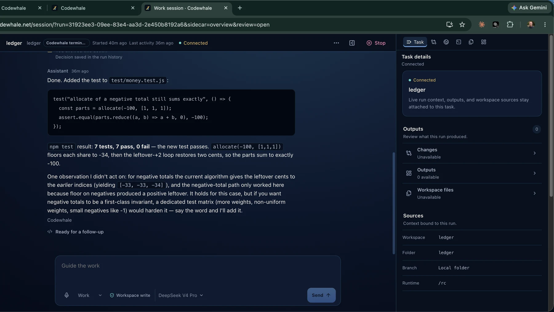Click the Connected status in header
The width and height of the screenshot is (554, 312).
193,43
